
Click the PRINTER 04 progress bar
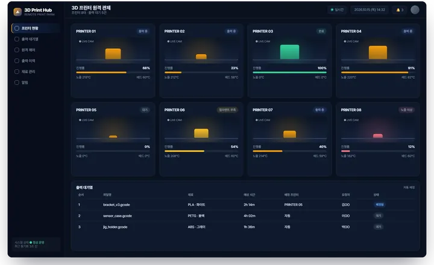[378, 72]
